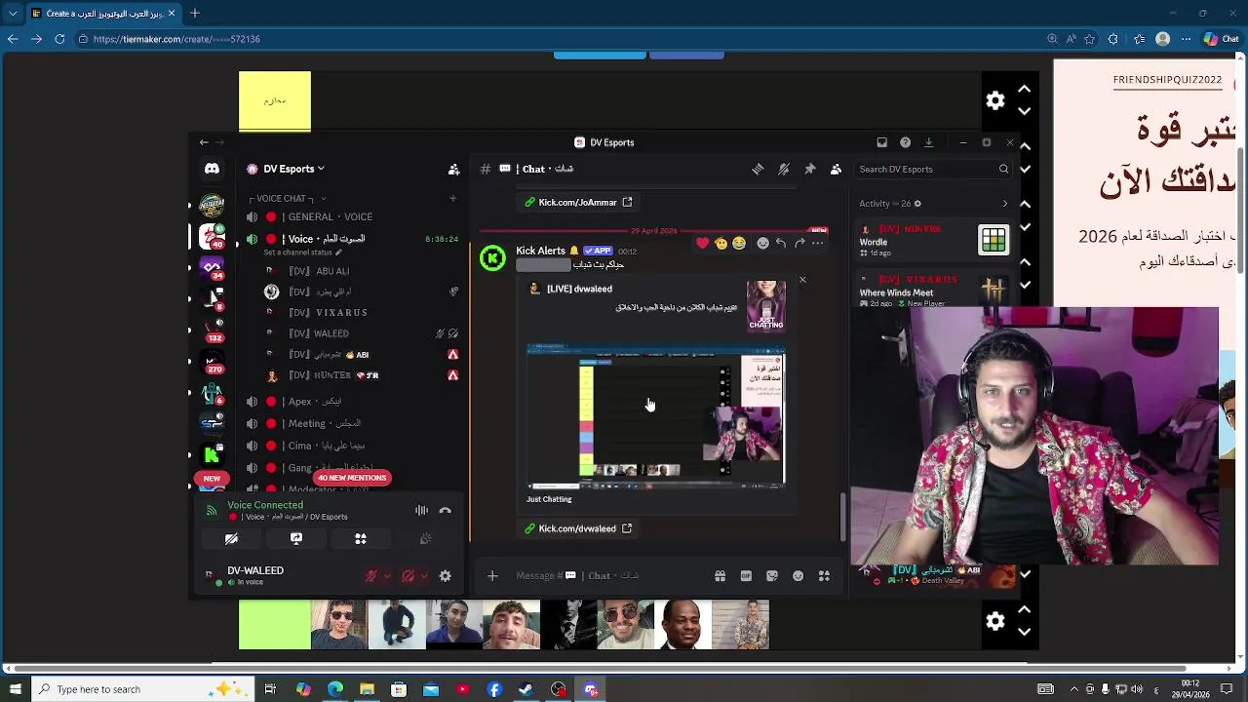The image size is (1248, 702).
Task: Open the Threads icon in the channel header
Action: click(758, 169)
